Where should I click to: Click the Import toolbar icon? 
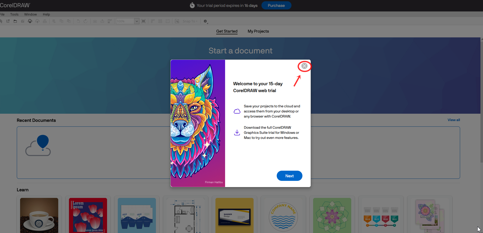point(95,21)
